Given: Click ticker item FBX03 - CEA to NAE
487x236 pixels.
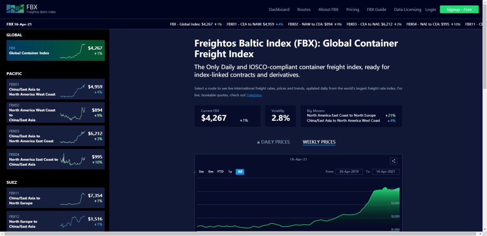Looking at the screenshot, I should [374, 24].
